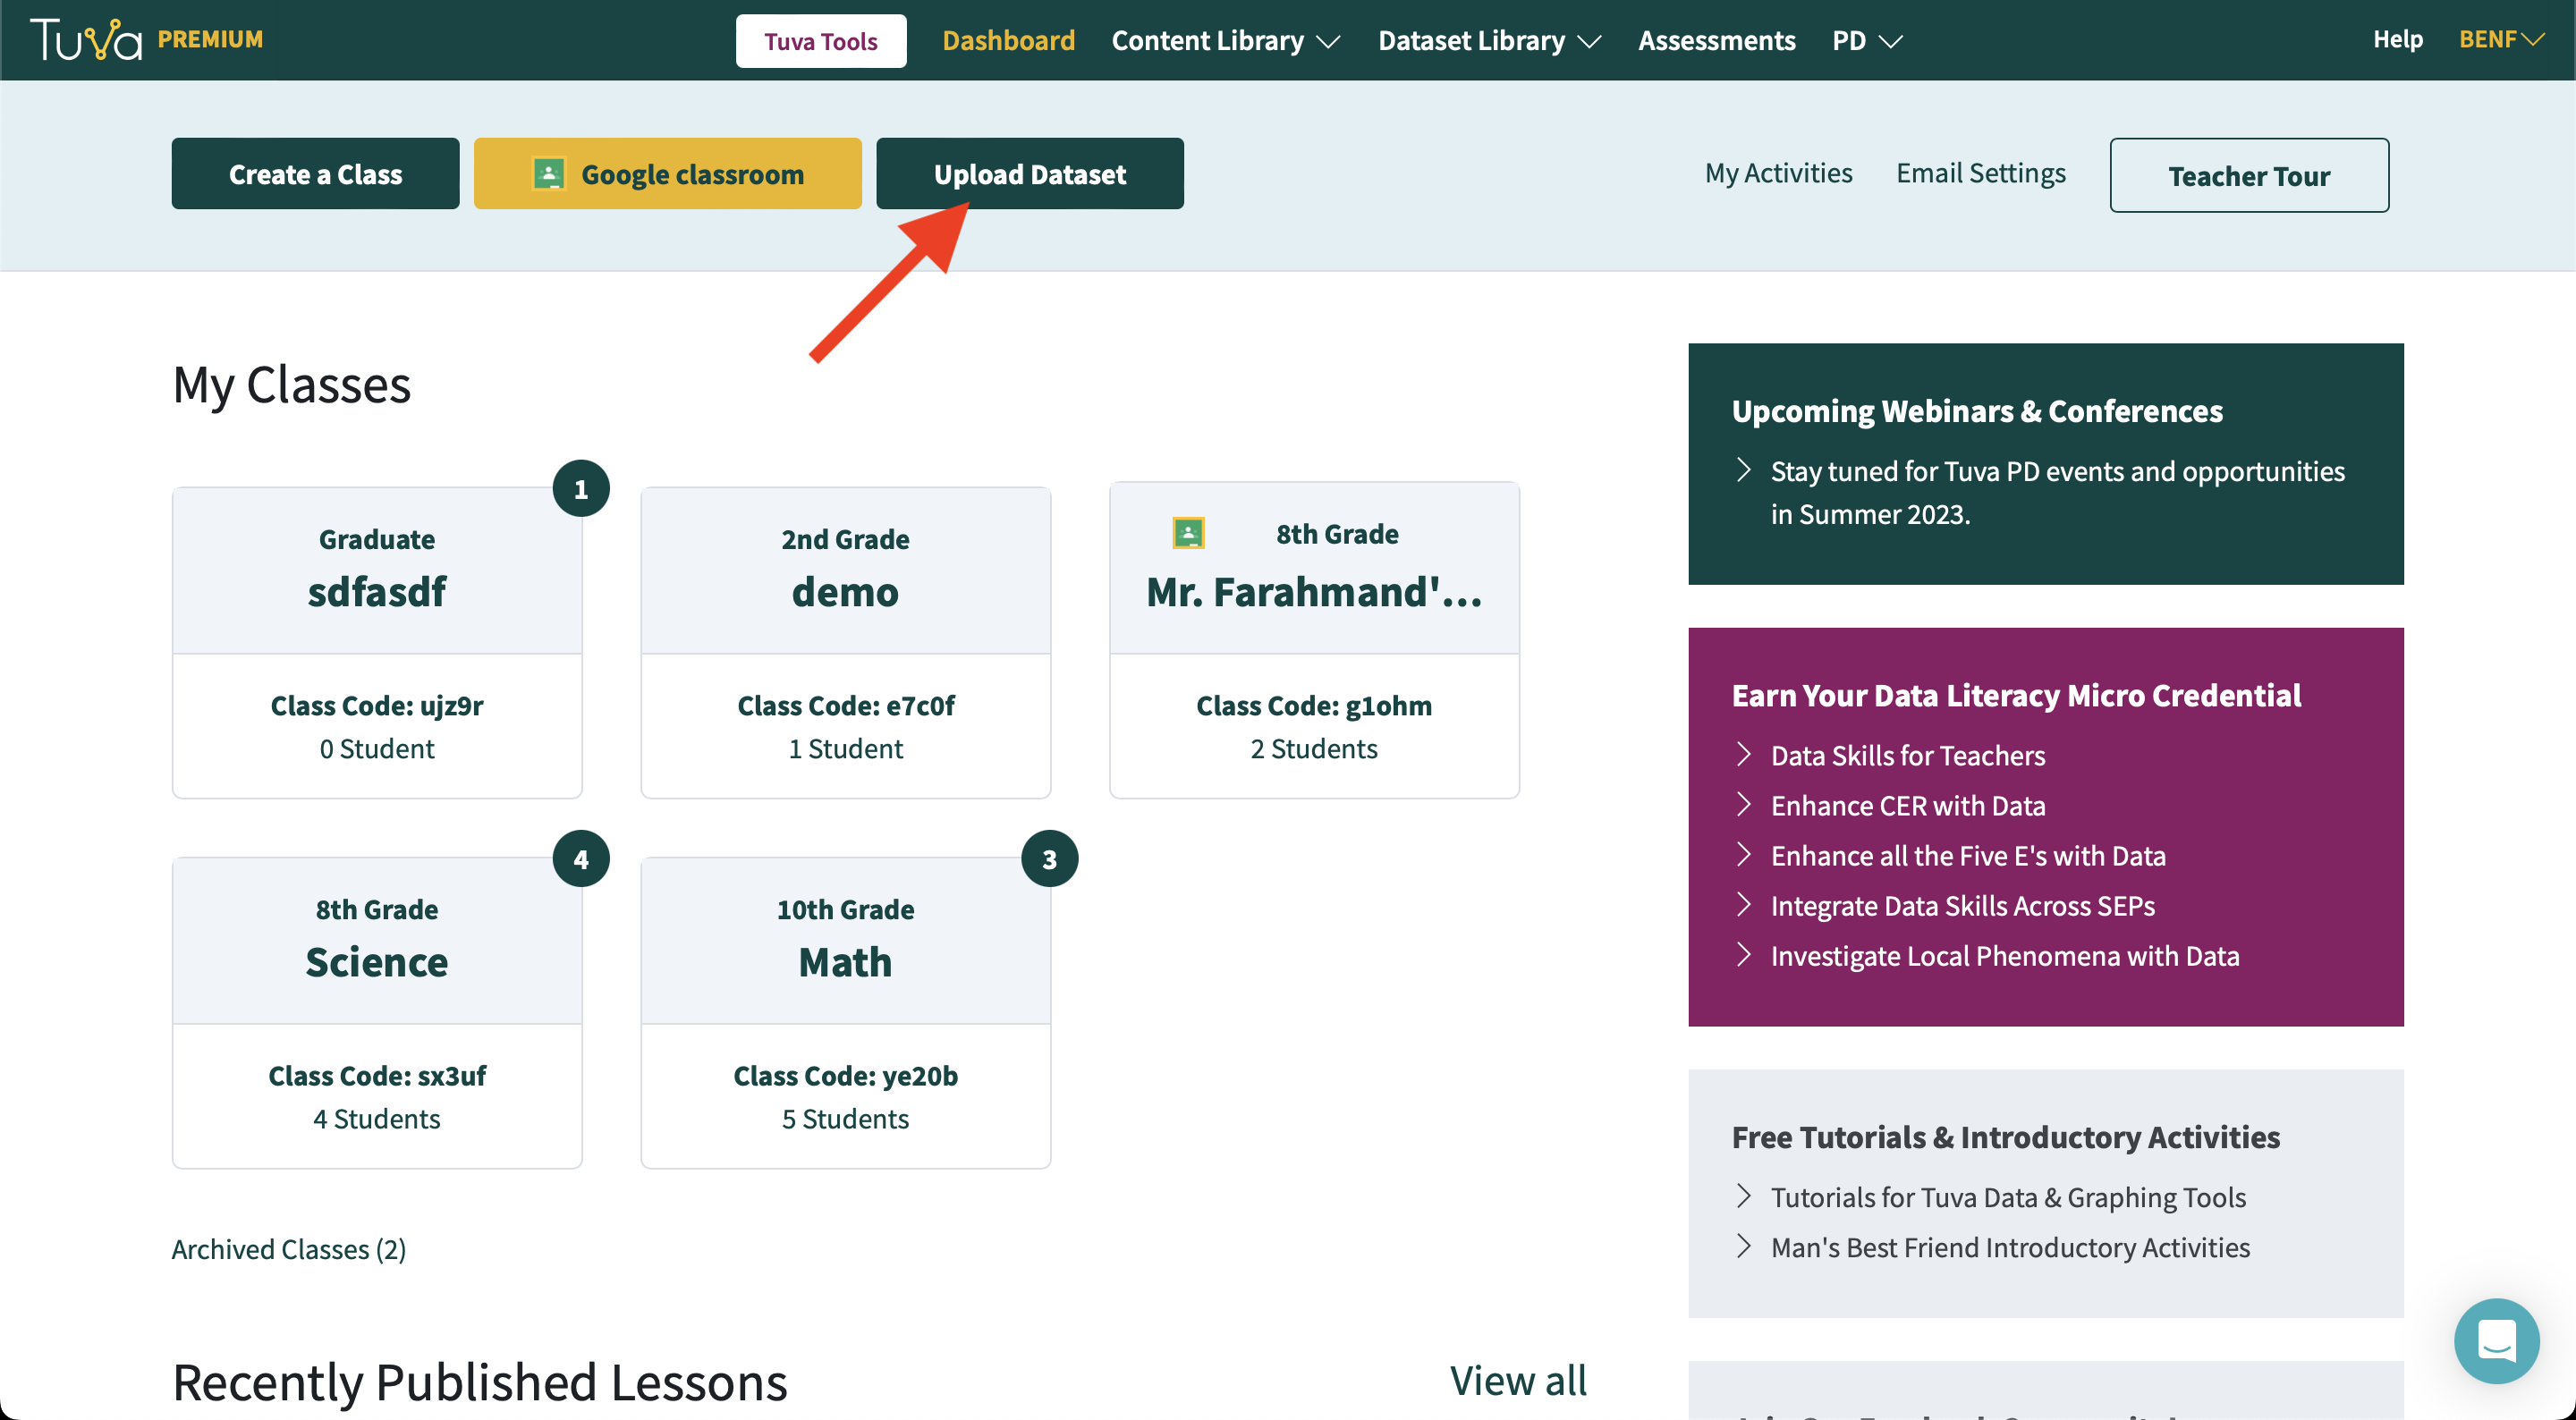Viewport: 2576px width, 1420px height.
Task: Open Enhance CER with Data link
Action: 1907,805
